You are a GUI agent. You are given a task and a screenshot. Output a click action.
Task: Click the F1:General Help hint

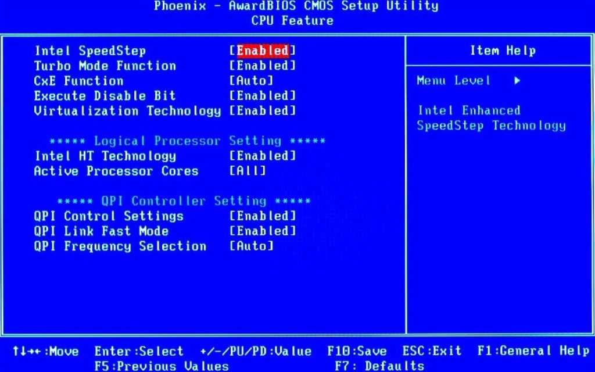(533, 350)
